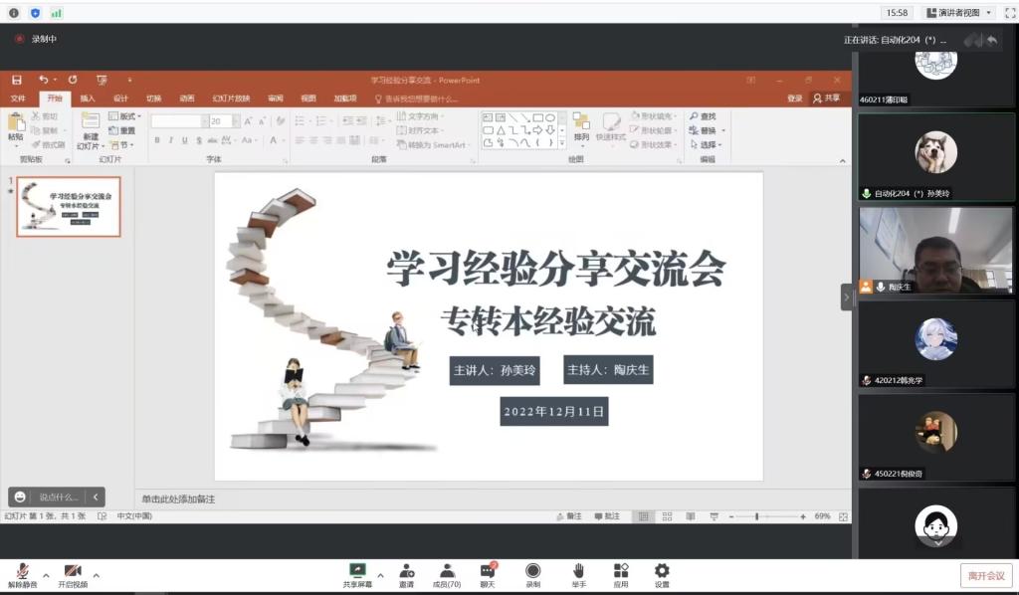Check network quality signal icon
The width and height of the screenshot is (1019, 595).
coord(57,12)
